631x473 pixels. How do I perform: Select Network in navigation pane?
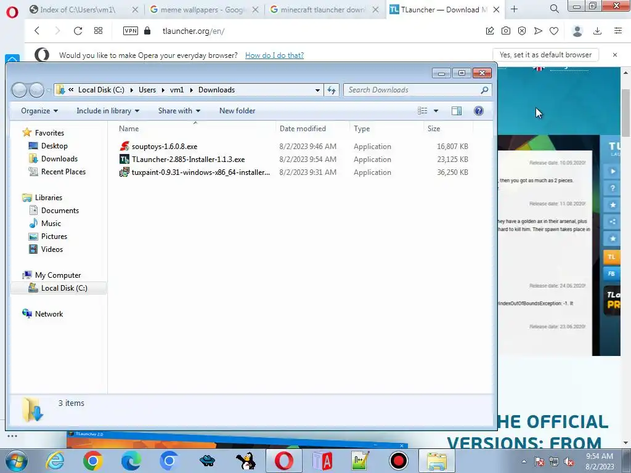[x=49, y=313]
